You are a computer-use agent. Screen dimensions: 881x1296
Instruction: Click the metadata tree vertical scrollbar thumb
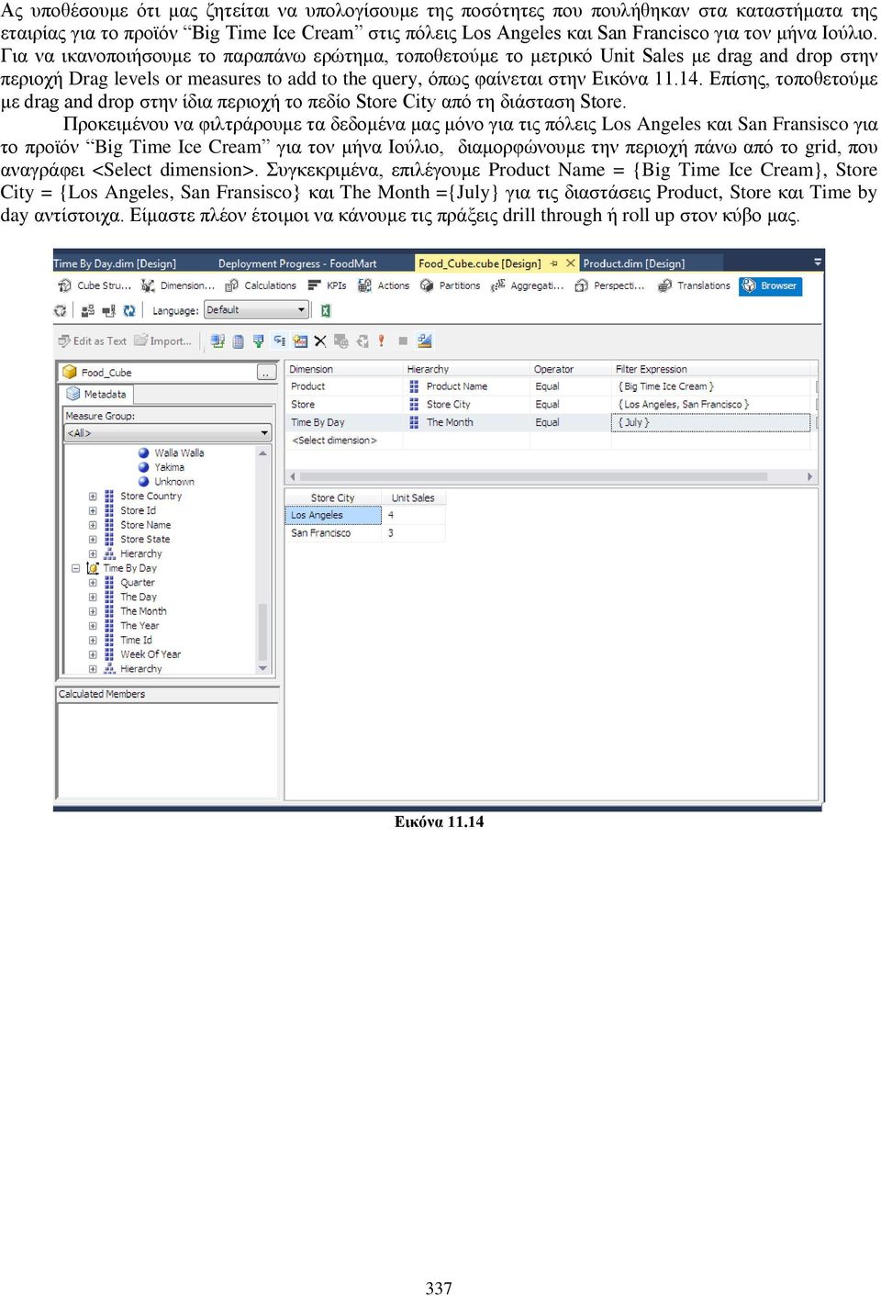point(263,631)
